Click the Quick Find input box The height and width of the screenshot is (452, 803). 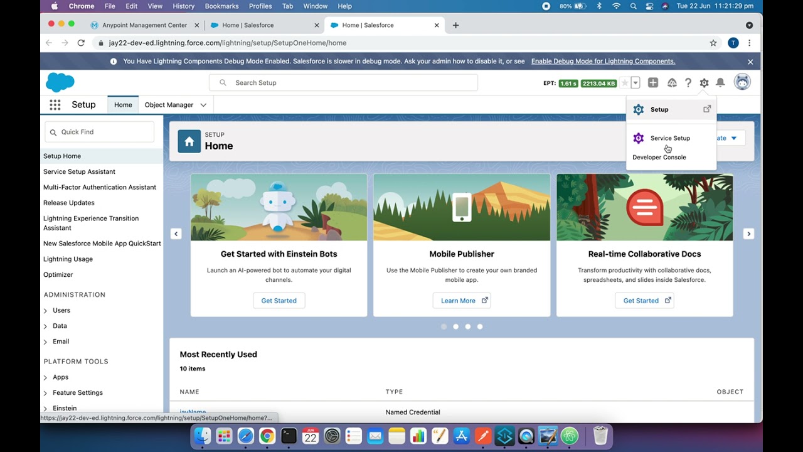99,132
